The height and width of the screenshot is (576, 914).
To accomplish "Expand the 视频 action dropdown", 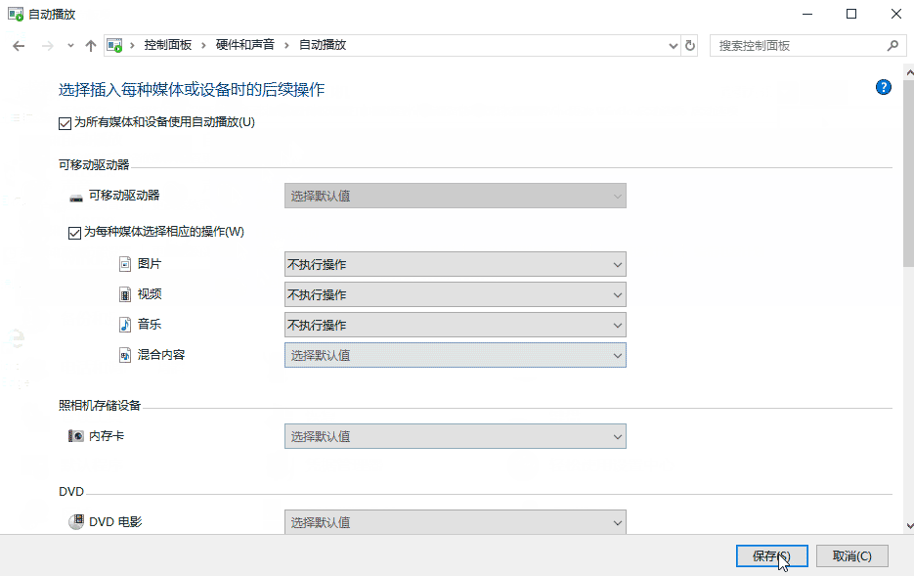I will (455, 295).
